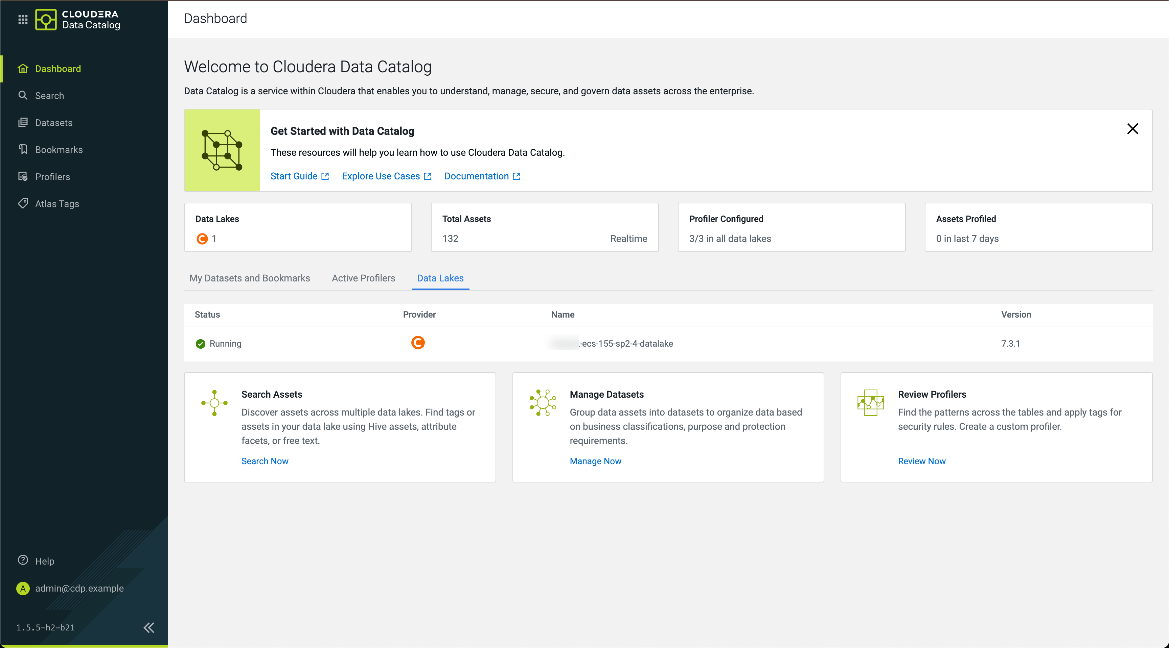Click the admin user avatar
The width and height of the screenshot is (1169, 648).
23,588
